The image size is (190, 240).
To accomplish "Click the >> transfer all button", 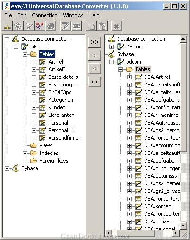I will coord(95,42).
